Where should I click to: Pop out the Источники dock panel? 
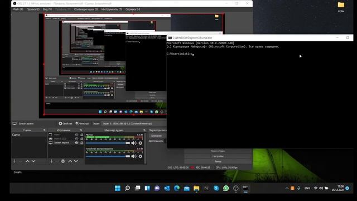81,130
